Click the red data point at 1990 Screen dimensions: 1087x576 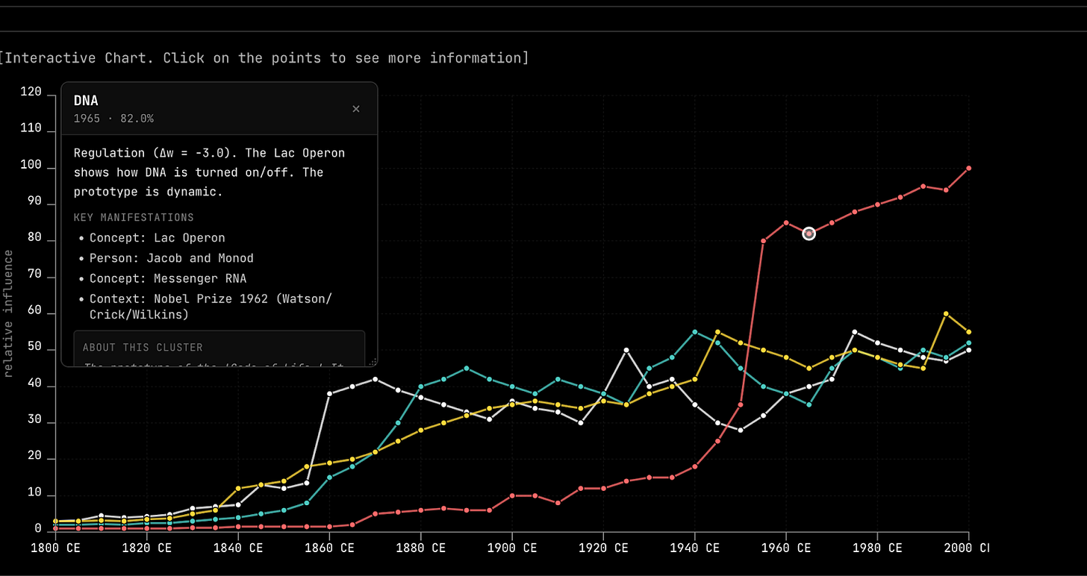coord(924,187)
